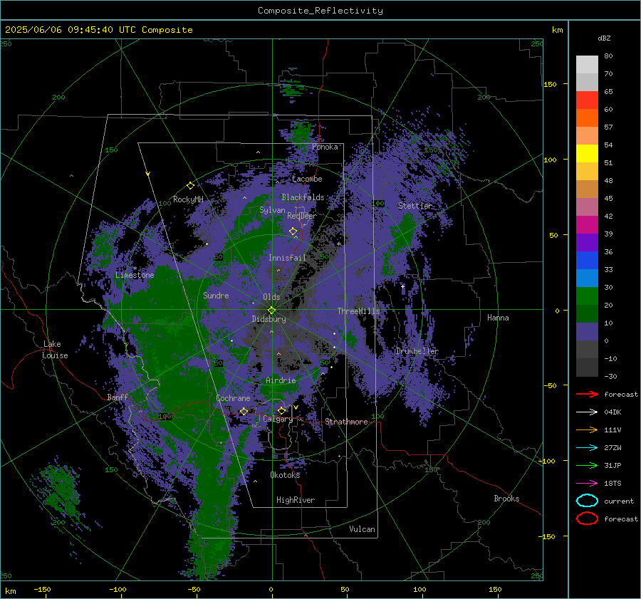
Task: Click the Brooks label
Action: [x=506, y=499]
